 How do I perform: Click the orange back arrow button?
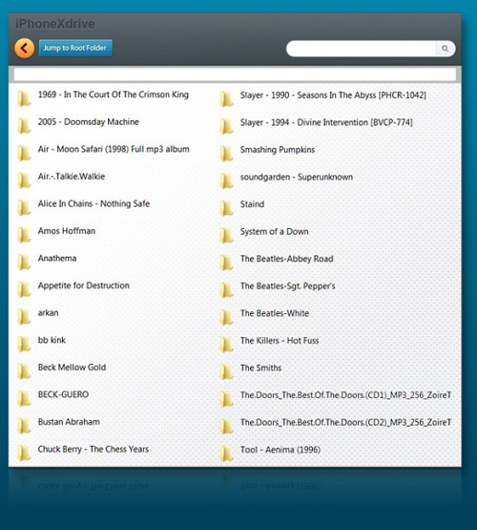(x=24, y=49)
